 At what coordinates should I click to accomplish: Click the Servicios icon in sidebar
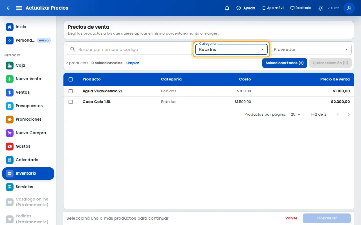coord(10,187)
